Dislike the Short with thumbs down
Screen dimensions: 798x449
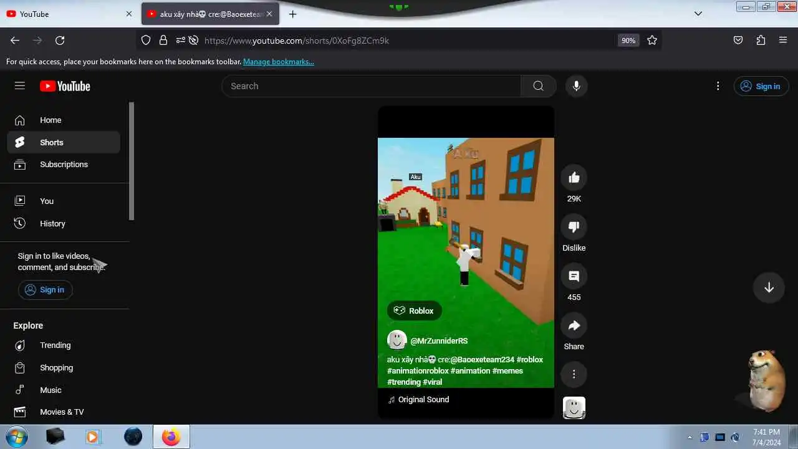574,227
